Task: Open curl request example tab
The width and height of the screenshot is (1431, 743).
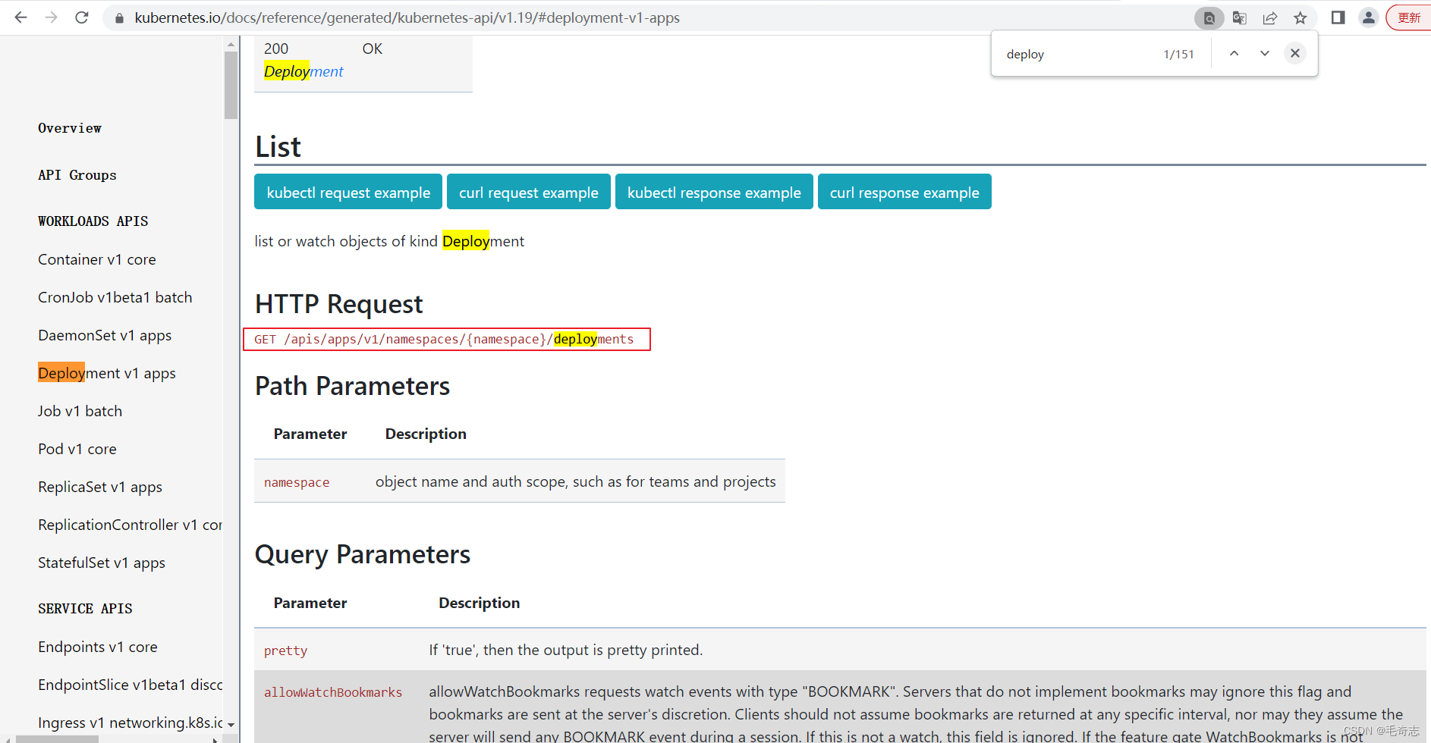Action: point(529,192)
